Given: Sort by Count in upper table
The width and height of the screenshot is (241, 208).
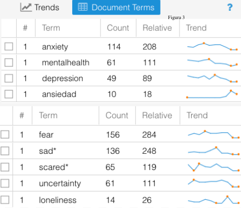Looking at the screenshot, I should point(118,28).
